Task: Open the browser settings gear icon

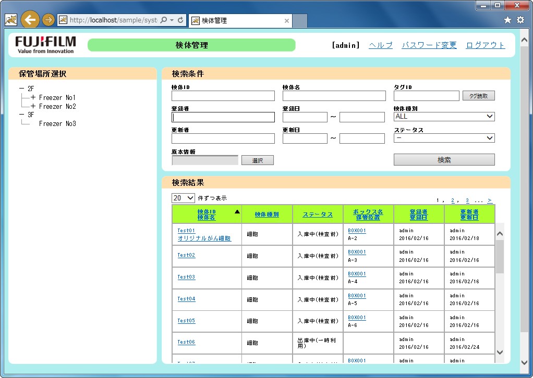Action: pyautogui.click(x=520, y=20)
